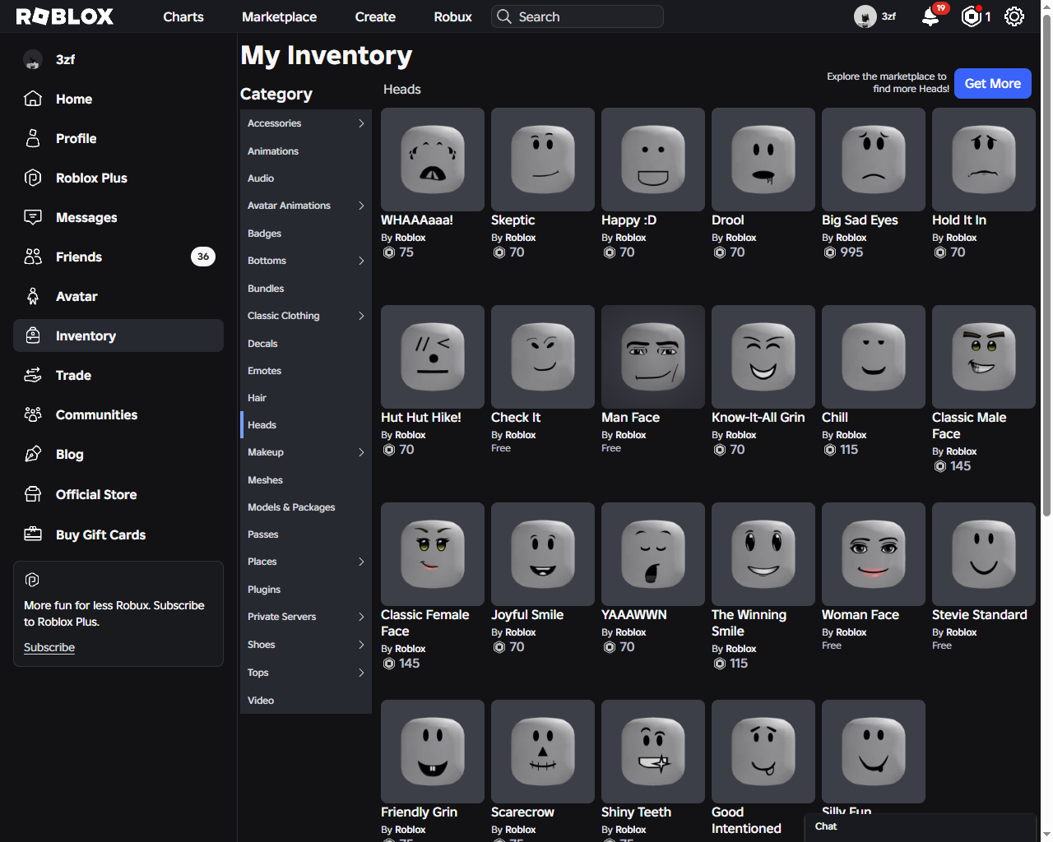
Task: Open the Happy :D head thumbnail
Action: click(653, 160)
